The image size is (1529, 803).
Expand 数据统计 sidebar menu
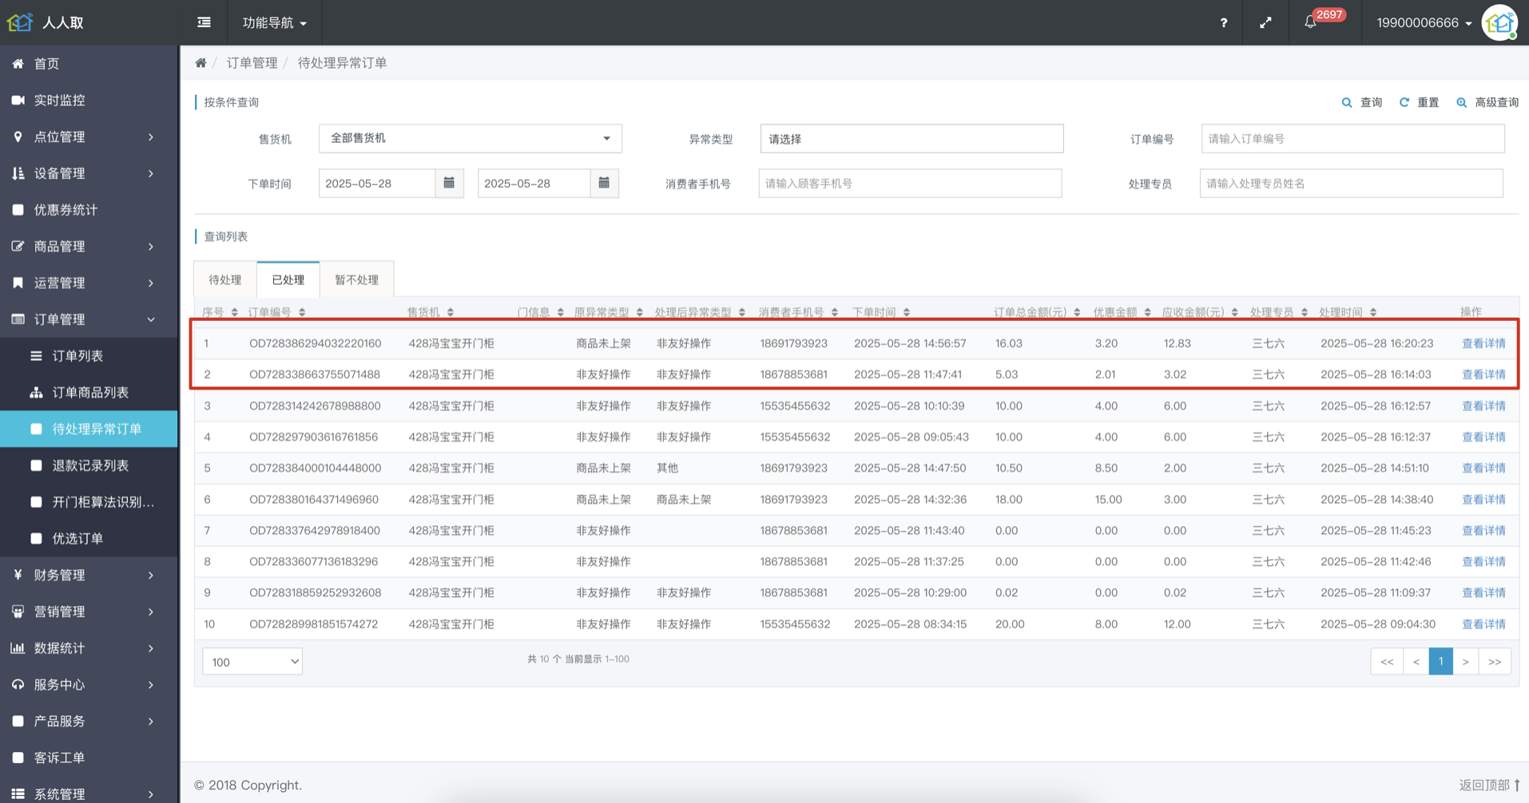coord(89,648)
